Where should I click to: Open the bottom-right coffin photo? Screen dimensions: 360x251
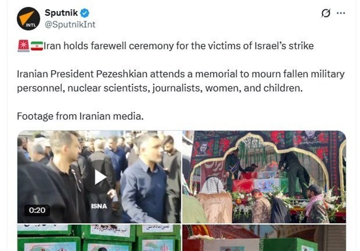tap(264, 237)
